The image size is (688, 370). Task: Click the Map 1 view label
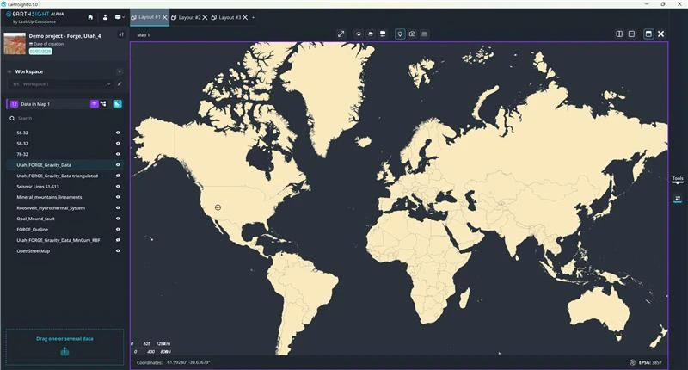pos(143,35)
